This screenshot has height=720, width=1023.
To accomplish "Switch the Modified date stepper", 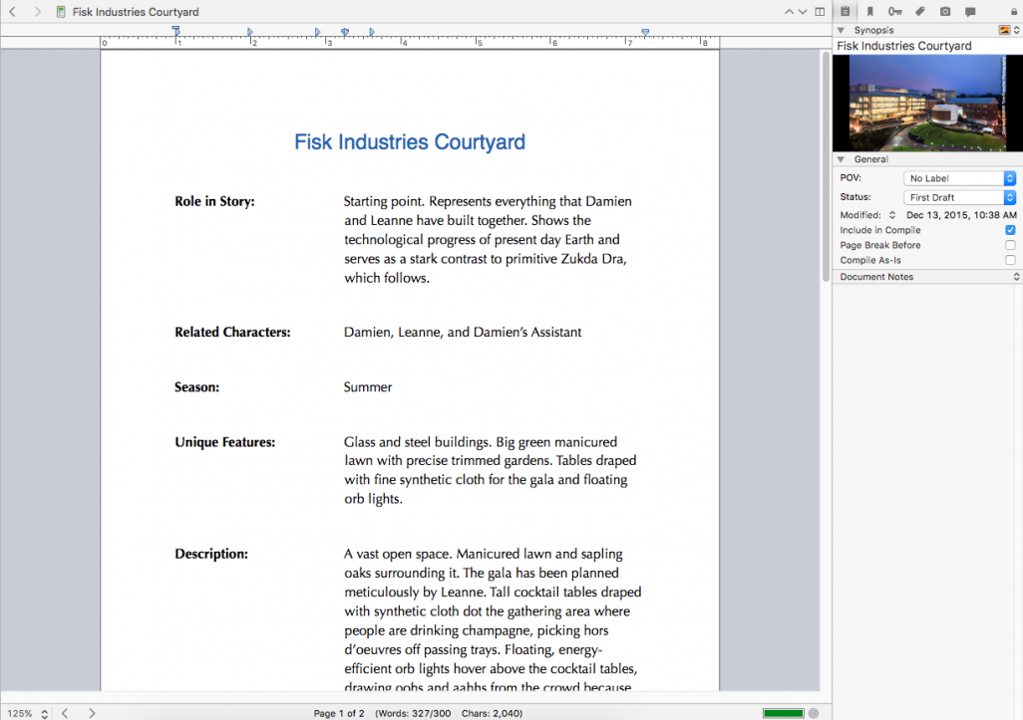I will click(891, 215).
